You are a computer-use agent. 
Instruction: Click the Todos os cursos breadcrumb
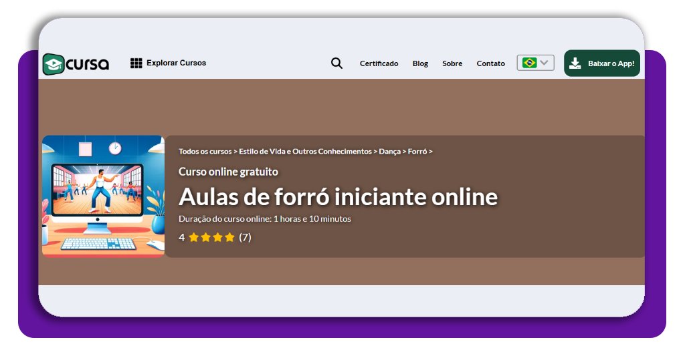pyautogui.click(x=205, y=152)
